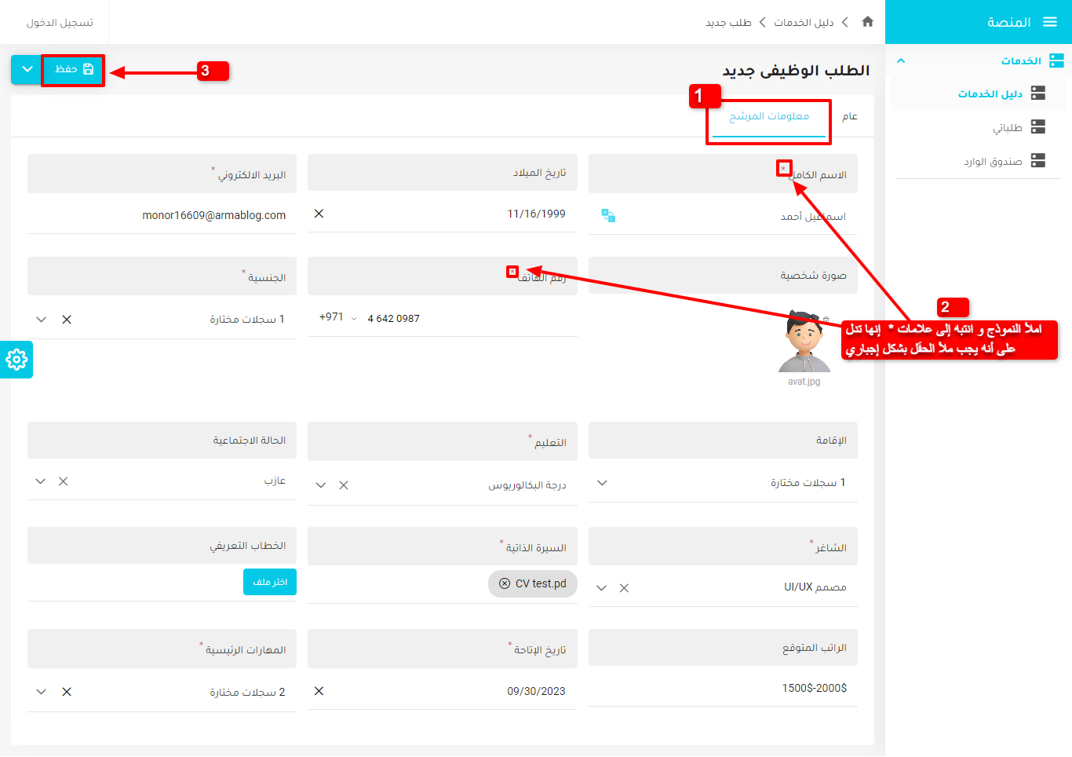Click the hamburger menu icon beside المنصة
Screen dimensions: 1072x757
point(1050,22)
